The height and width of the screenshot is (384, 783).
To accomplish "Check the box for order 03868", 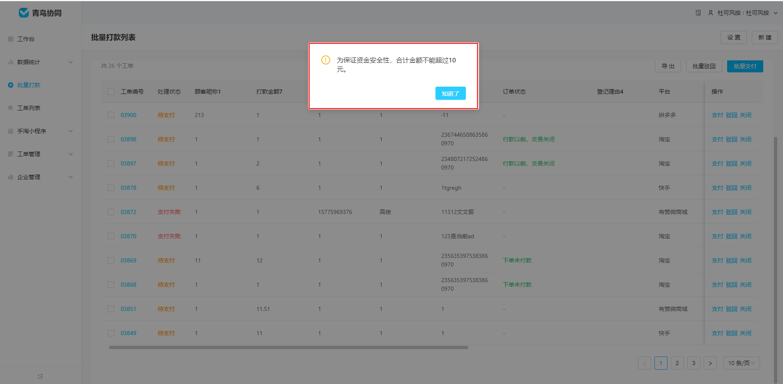I will (x=111, y=285).
